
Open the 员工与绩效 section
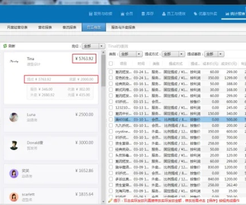tap(174, 14)
